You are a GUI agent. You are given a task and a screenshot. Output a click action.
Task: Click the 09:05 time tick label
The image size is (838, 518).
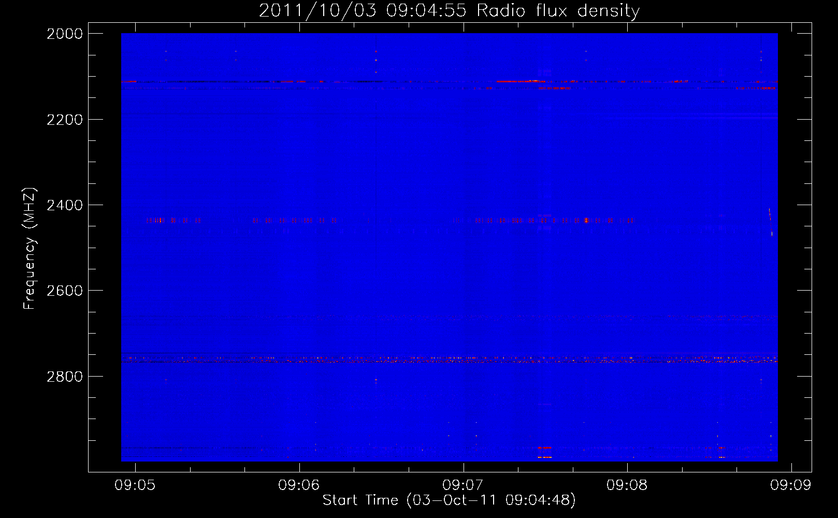(x=135, y=485)
